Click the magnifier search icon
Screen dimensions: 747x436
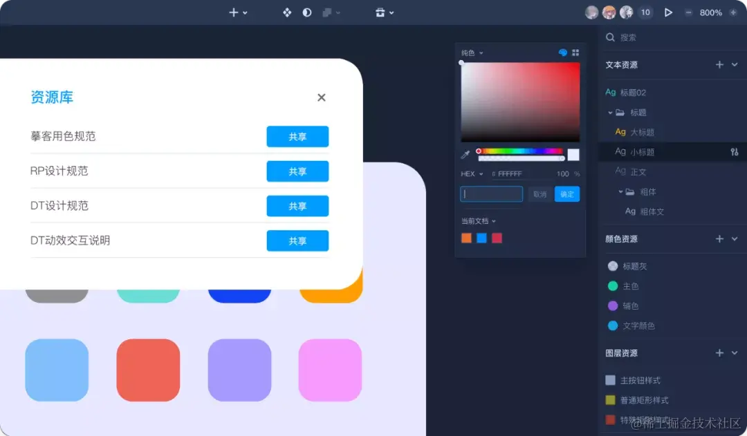pyautogui.click(x=610, y=37)
